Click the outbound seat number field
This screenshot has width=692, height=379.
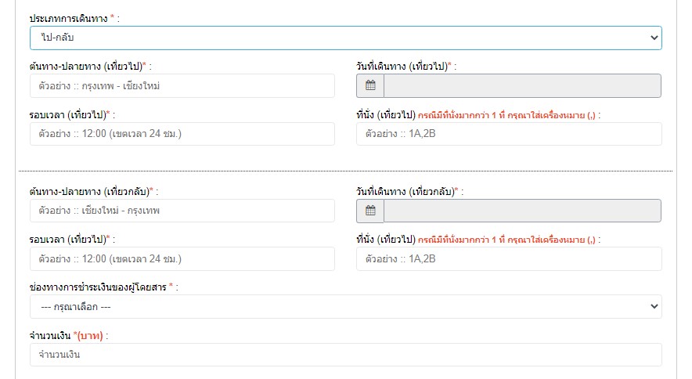pyautogui.click(x=509, y=134)
